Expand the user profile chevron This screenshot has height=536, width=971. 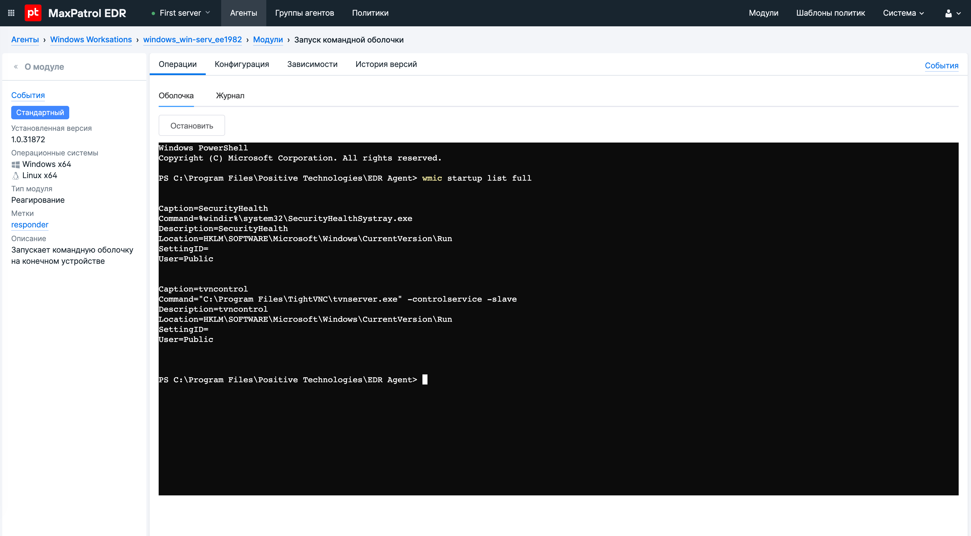coord(959,13)
